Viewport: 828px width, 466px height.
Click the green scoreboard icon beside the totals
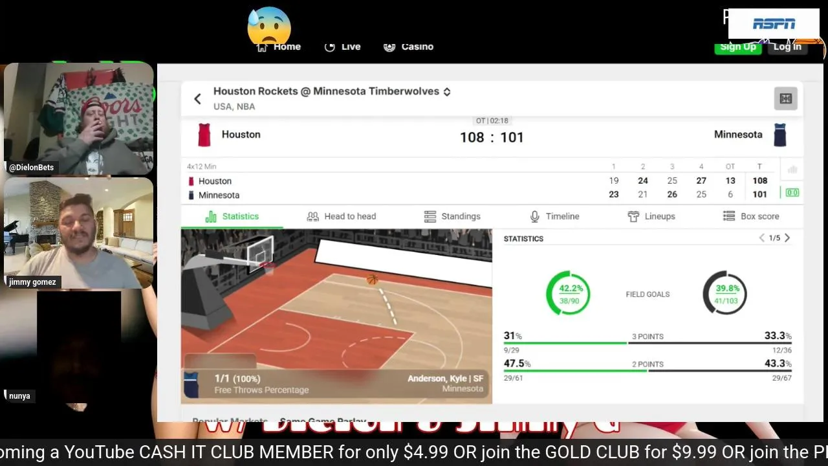tap(792, 192)
